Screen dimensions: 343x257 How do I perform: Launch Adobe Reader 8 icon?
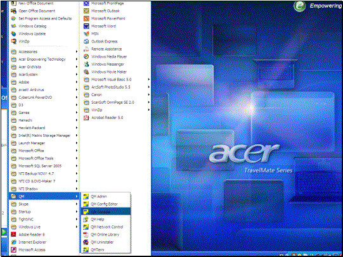tap(13, 234)
